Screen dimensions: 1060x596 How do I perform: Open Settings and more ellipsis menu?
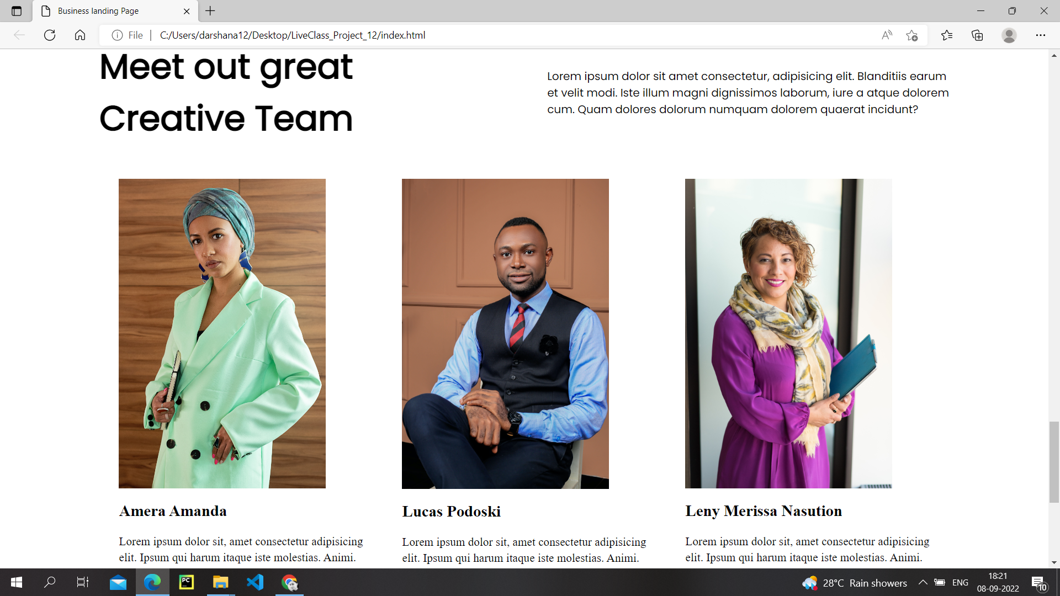point(1040,35)
